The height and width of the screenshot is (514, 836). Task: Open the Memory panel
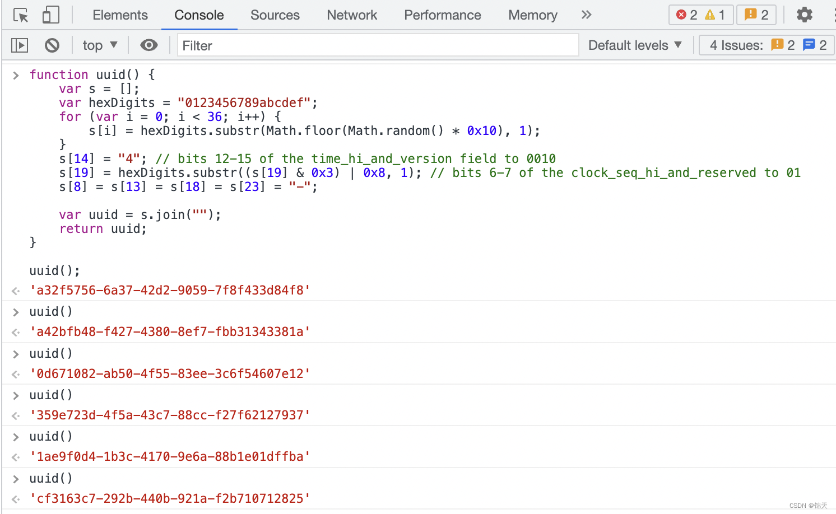(x=532, y=15)
